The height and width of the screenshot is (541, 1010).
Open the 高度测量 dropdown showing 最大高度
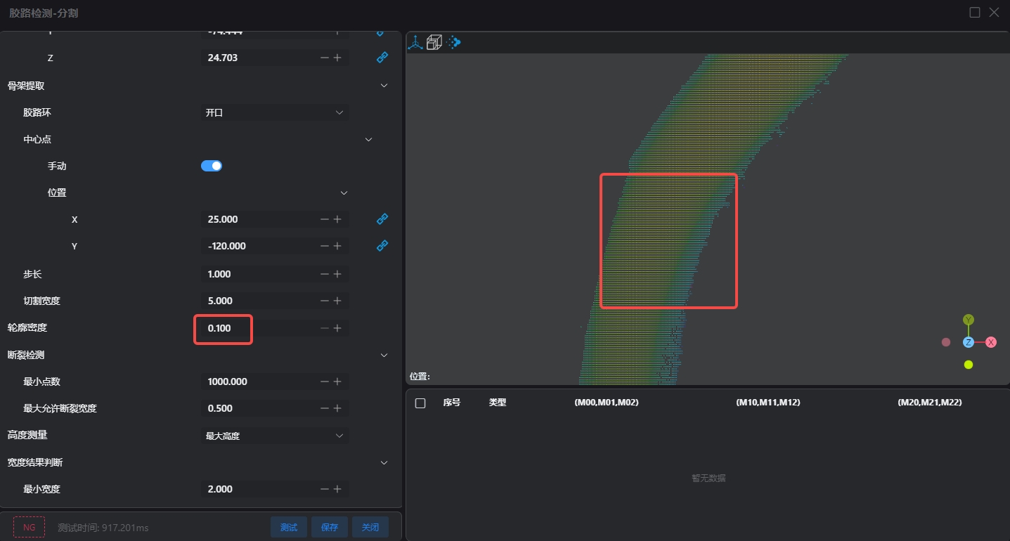point(274,436)
